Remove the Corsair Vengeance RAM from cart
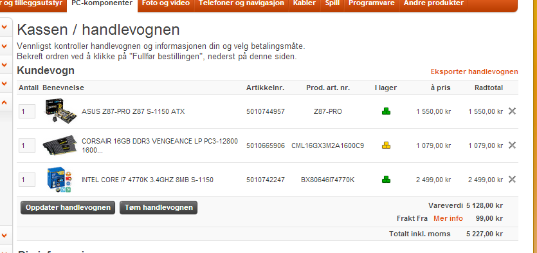 tap(512, 145)
